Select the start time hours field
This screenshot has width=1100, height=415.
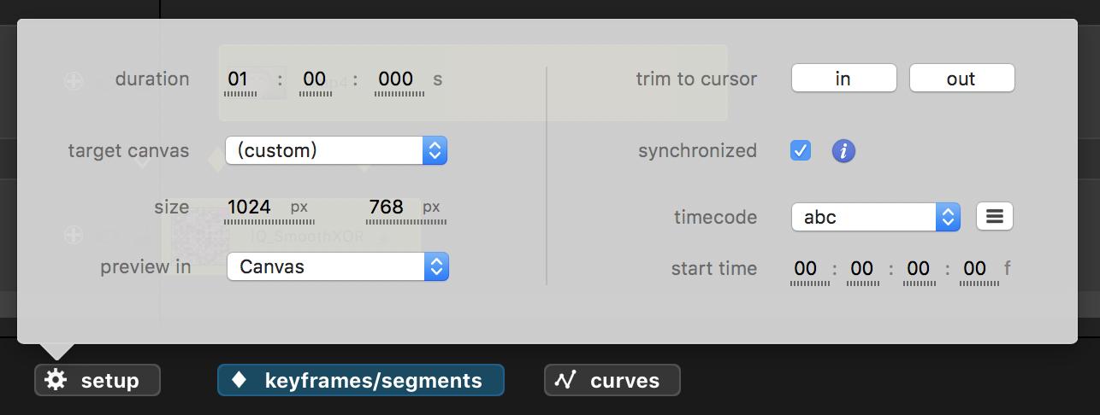[805, 269]
